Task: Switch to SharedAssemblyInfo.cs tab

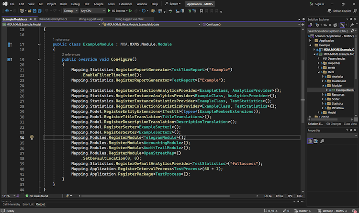Action: pyautogui.click(x=53, y=19)
